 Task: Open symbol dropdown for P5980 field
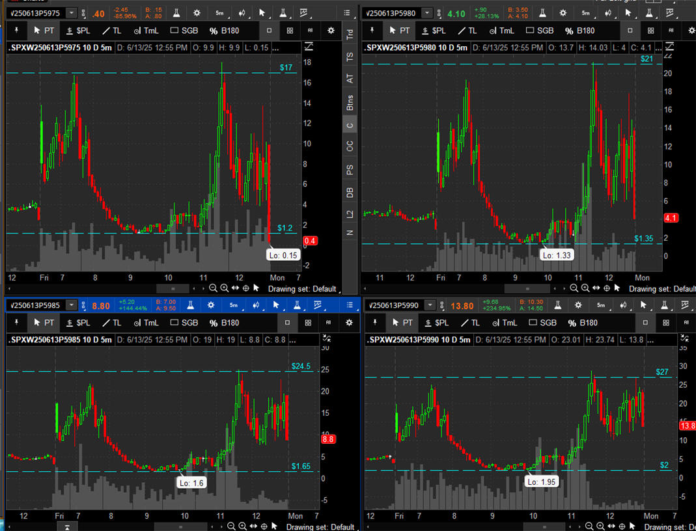(x=427, y=13)
